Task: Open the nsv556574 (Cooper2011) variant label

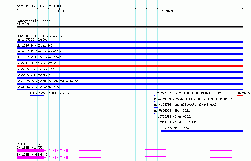Action: pyautogui.click(x=36, y=75)
